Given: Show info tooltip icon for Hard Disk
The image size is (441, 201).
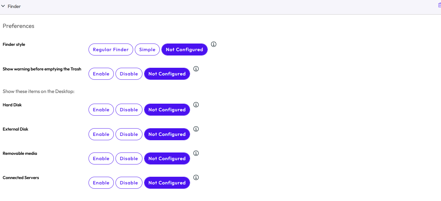Looking at the screenshot, I should click(196, 105).
